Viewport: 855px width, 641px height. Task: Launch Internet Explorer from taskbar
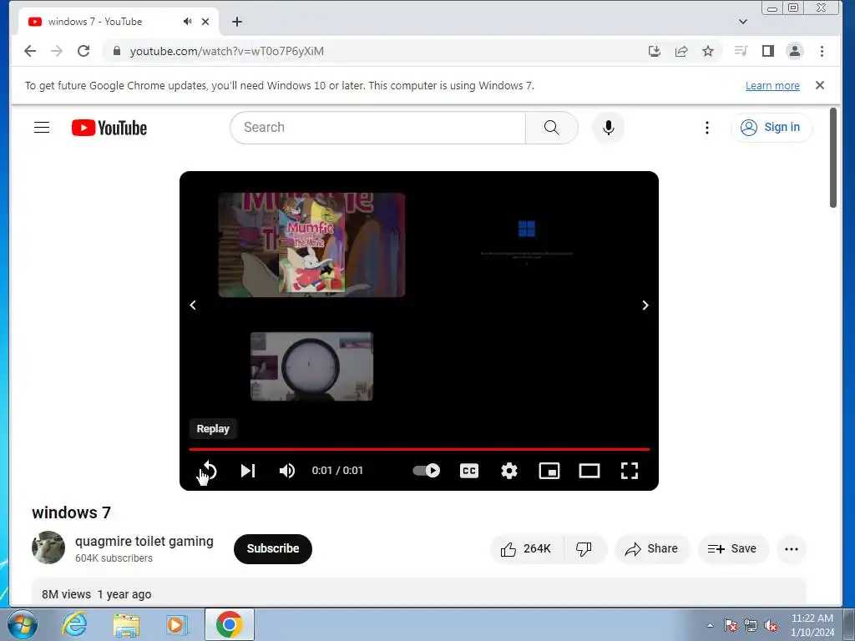[x=74, y=624]
